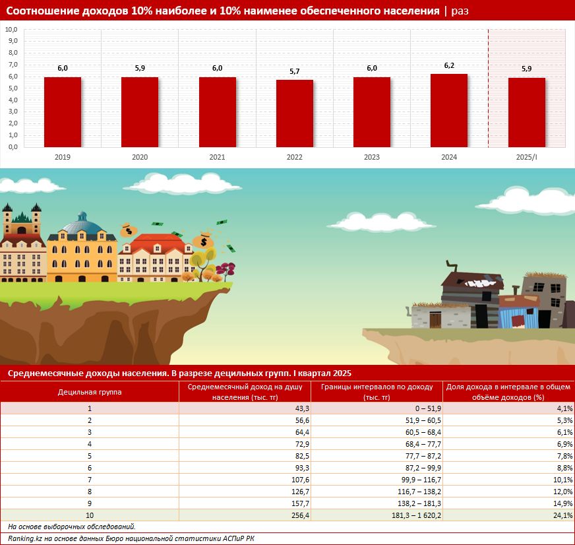
Task: Click the blue shack with red door
Action: pos(519,313)
